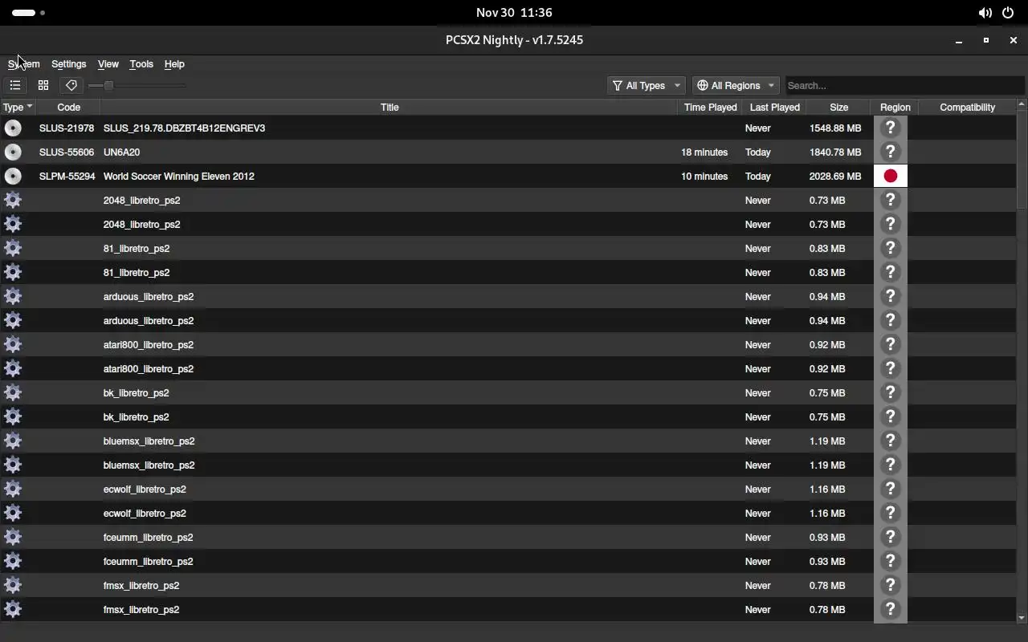Click region icon of second 81_libretro_ps2 row

coord(890,272)
